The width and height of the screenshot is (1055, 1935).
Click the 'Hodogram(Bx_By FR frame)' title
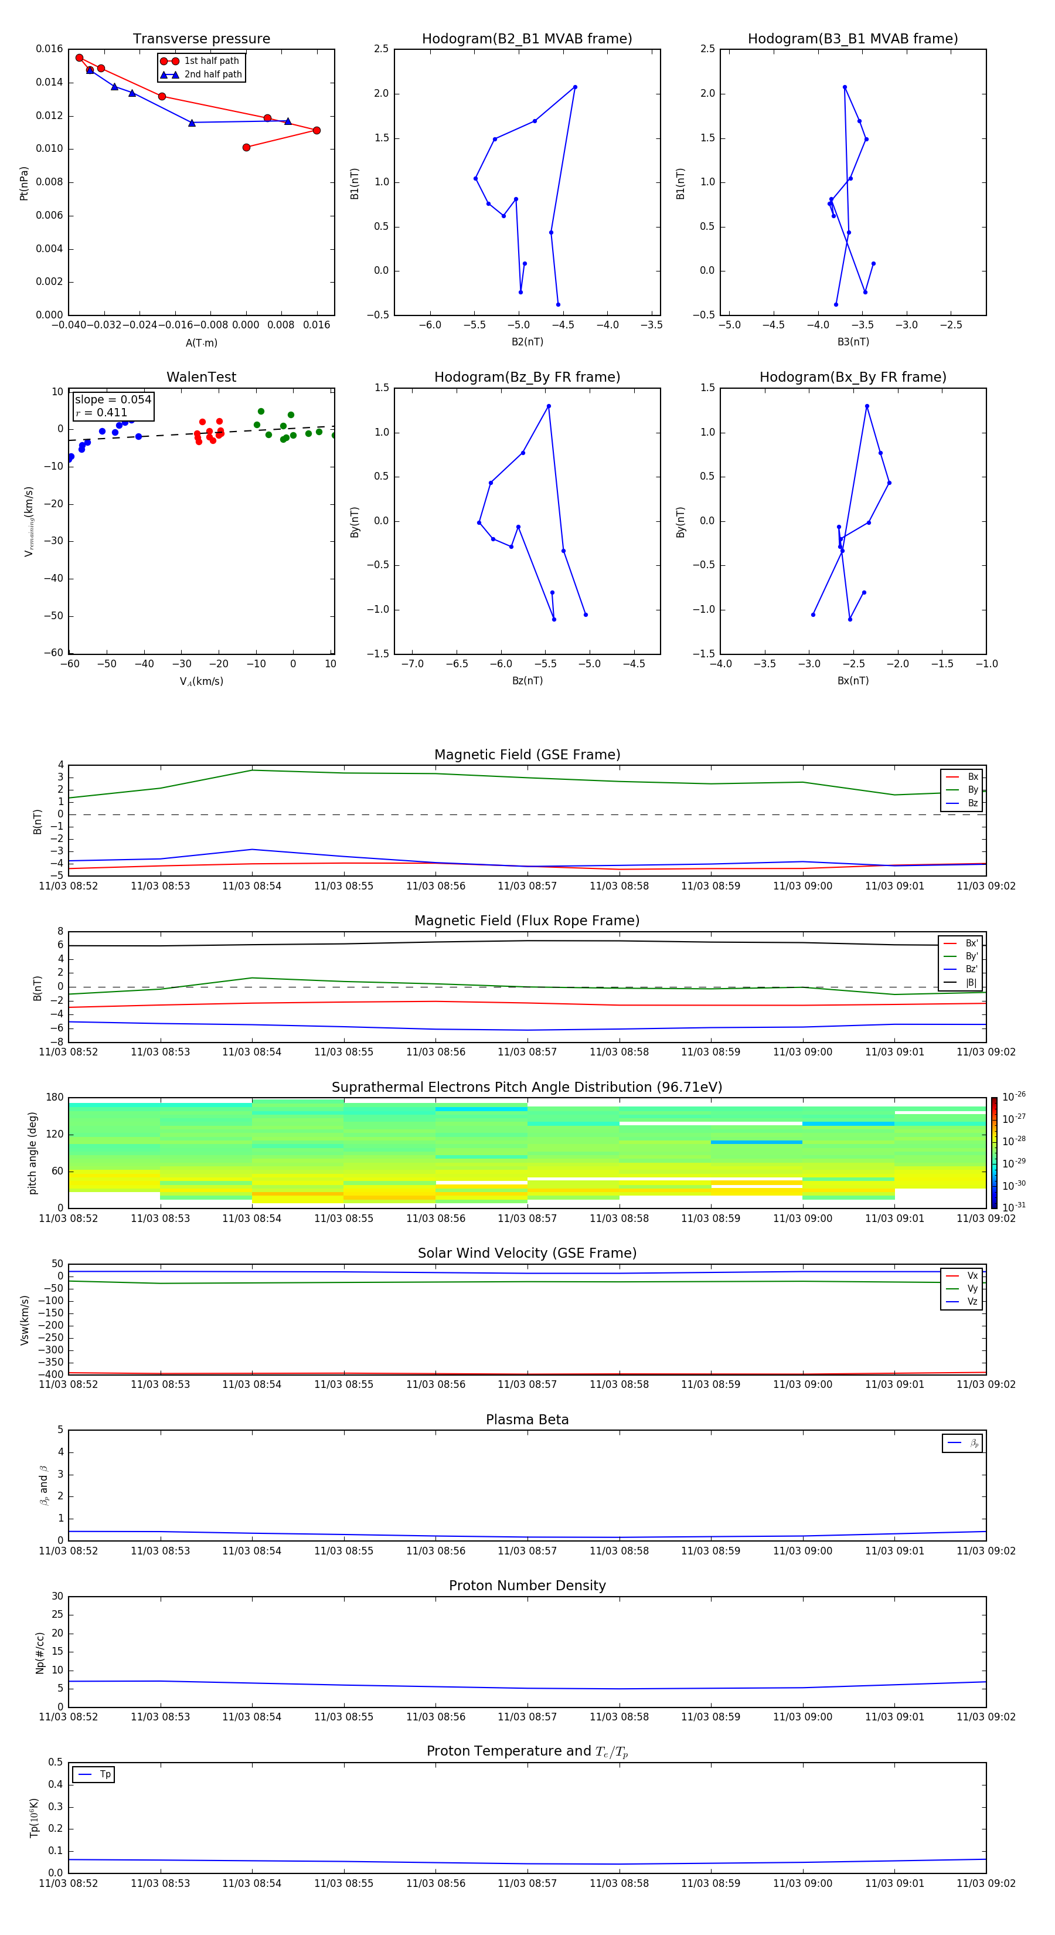pyautogui.click(x=853, y=377)
